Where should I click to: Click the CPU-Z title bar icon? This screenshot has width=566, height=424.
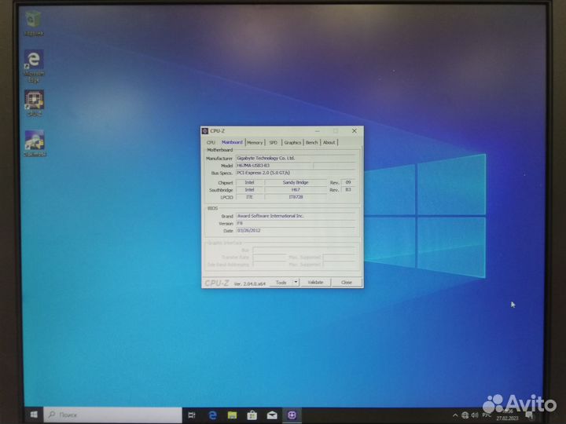tap(205, 131)
